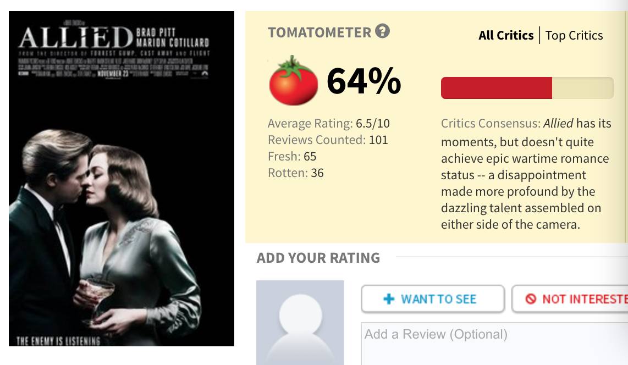This screenshot has width=628, height=365.
Task: Click the Rotten 36 count
Action: click(295, 173)
